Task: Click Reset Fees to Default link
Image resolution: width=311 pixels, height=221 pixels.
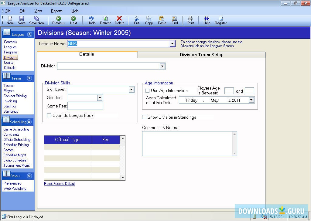Action: tap(60, 184)
